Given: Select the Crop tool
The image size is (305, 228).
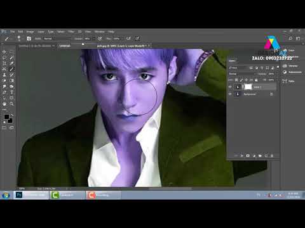Looking at the screenshot, I should click(x=4, y=63).
